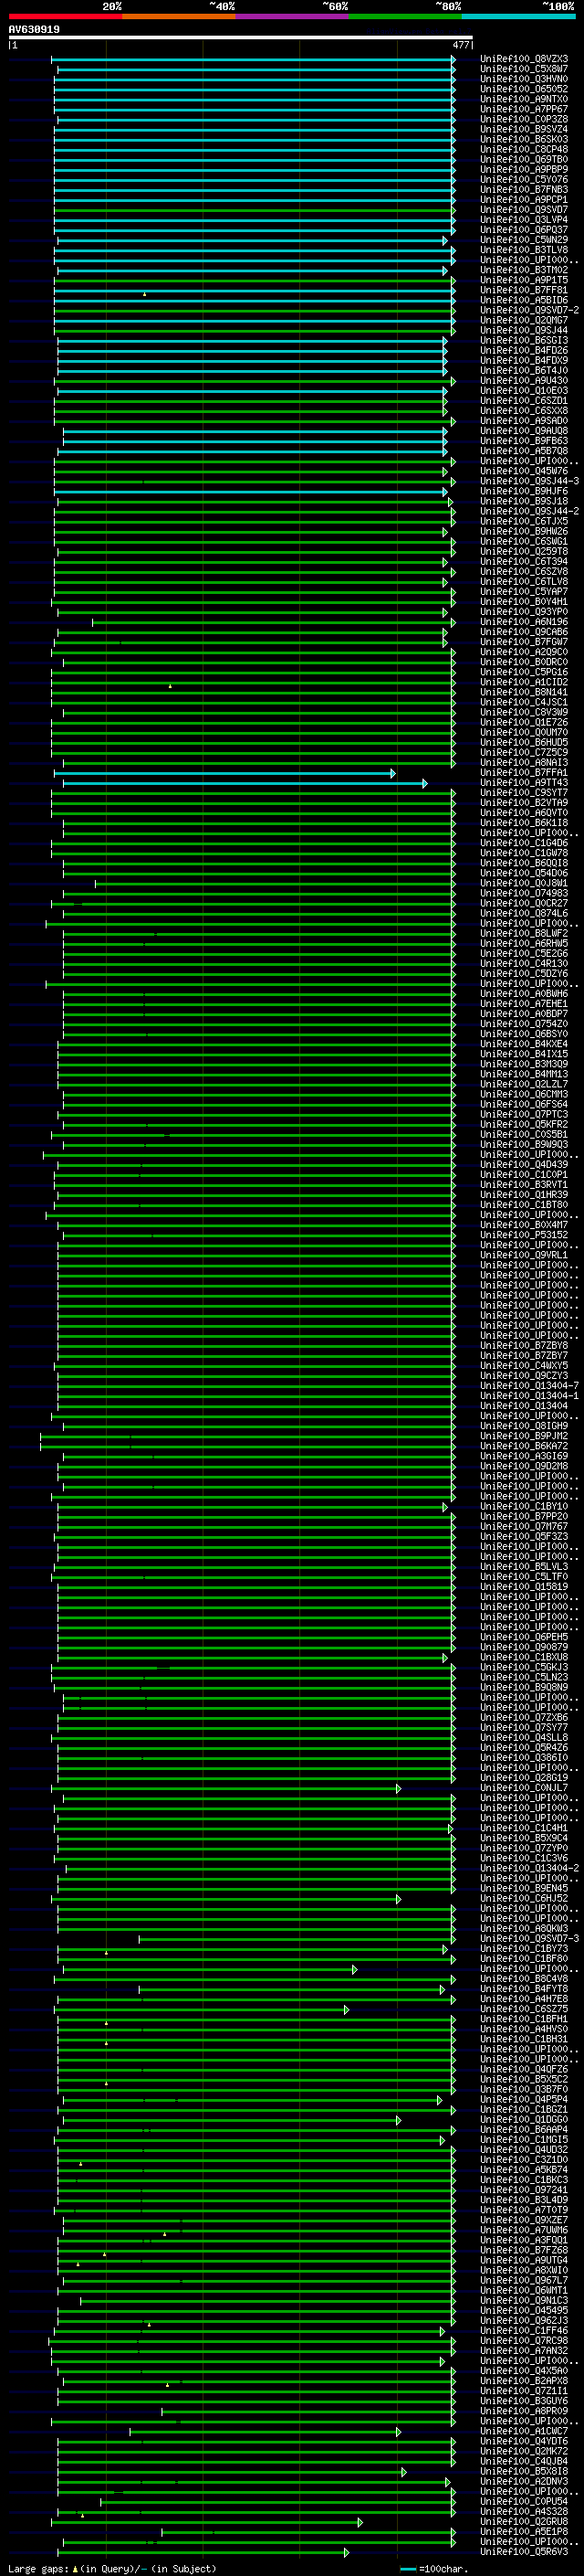Open hit UniRef100_Q3HVN0
This screenshot has width=584, height=2576.
[x=523, y=79]
